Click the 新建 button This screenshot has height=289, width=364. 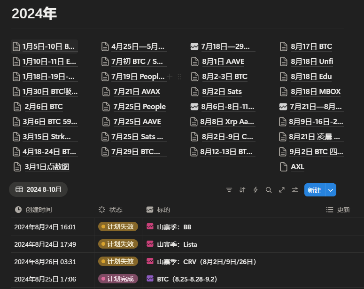[315, 190]
